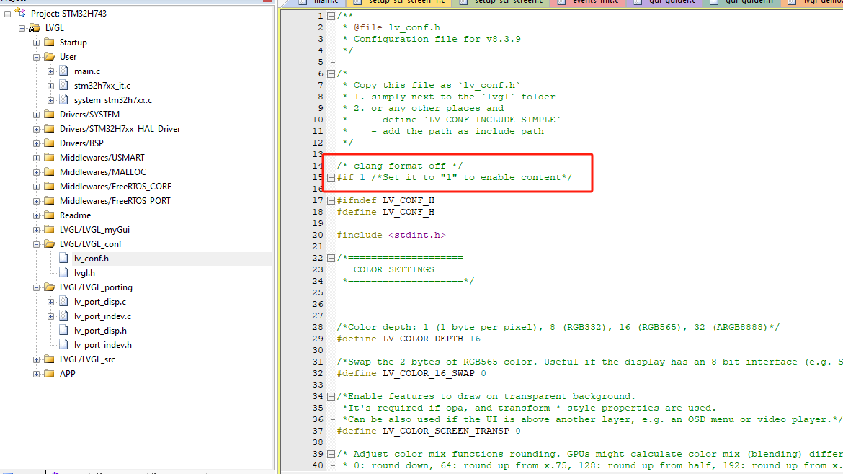Click the '#define LV_COLOR_16_SWAP 0' line

[411, 373]
